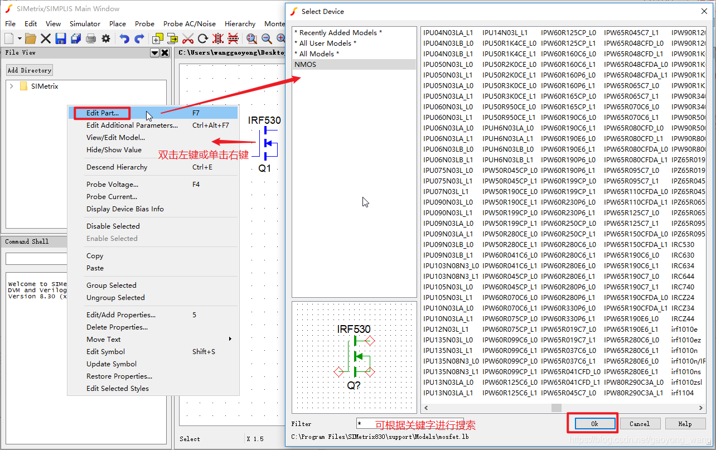Image resolution: width=716 pixels, height=450 pixels.
Task: Open the Hierarchy menu
Action: (240, 23)
